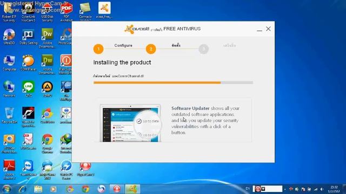Select the Network desktop icon
Image resolution: width=346 pixels, height=194 pixels.
(x=9, y=89)
